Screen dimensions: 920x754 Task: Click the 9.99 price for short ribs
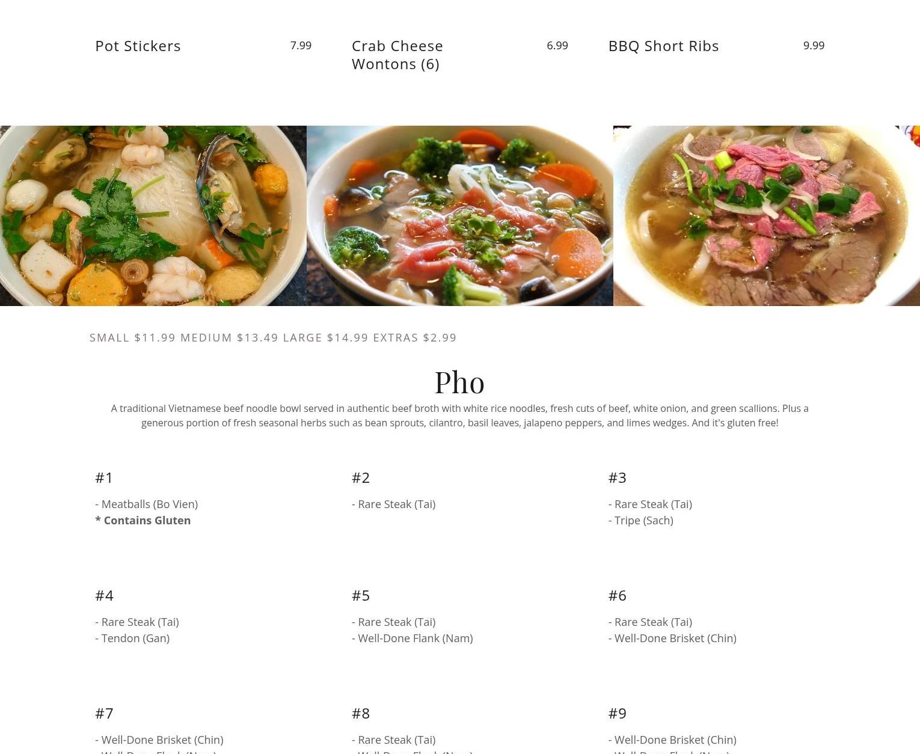pyautogui.click(x=814, y=45)
